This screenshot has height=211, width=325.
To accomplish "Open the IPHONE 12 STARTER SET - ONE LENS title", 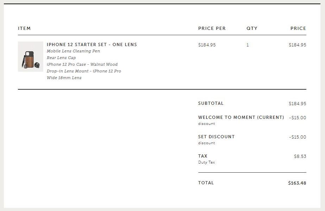I will pos(92,45).
